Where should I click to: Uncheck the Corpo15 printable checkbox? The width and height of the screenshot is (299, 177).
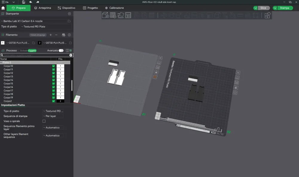coord(54,84)
